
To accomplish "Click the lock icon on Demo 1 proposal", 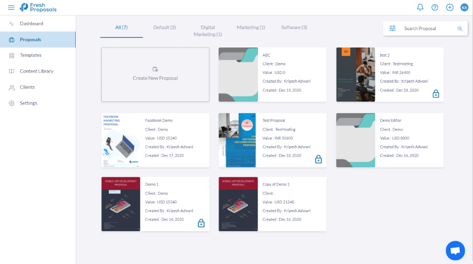I will pyautogui.click(x=201, y=223).
